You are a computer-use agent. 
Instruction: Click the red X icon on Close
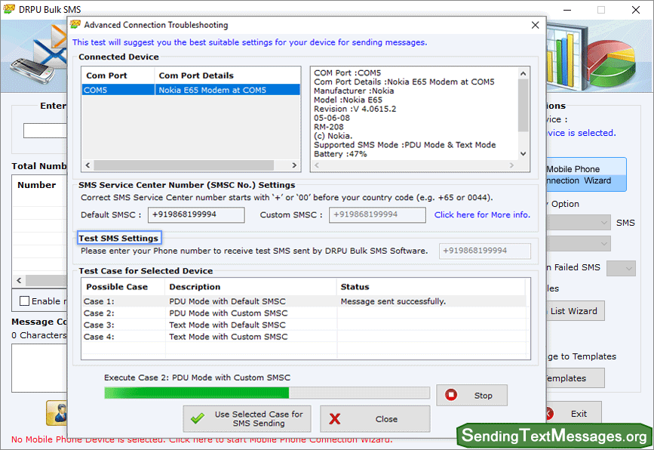tap(334, 419)
